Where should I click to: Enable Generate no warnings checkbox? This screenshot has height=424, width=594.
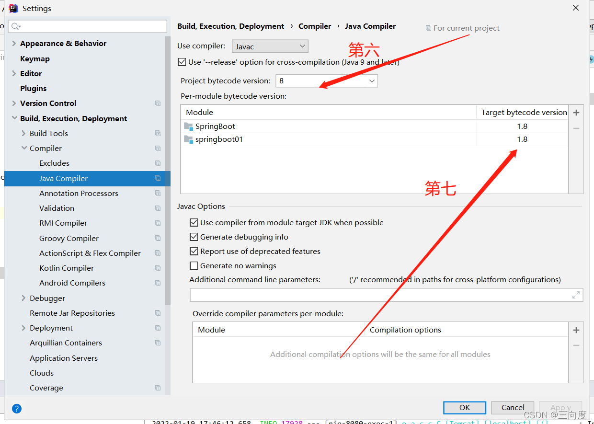(194, 265)
